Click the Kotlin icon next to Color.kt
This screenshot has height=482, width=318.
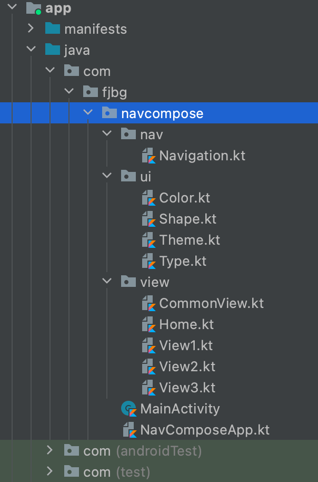coord(149,198)
